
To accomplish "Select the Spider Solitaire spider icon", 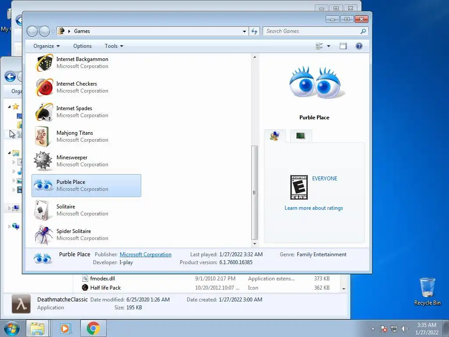I will point(43,235).
